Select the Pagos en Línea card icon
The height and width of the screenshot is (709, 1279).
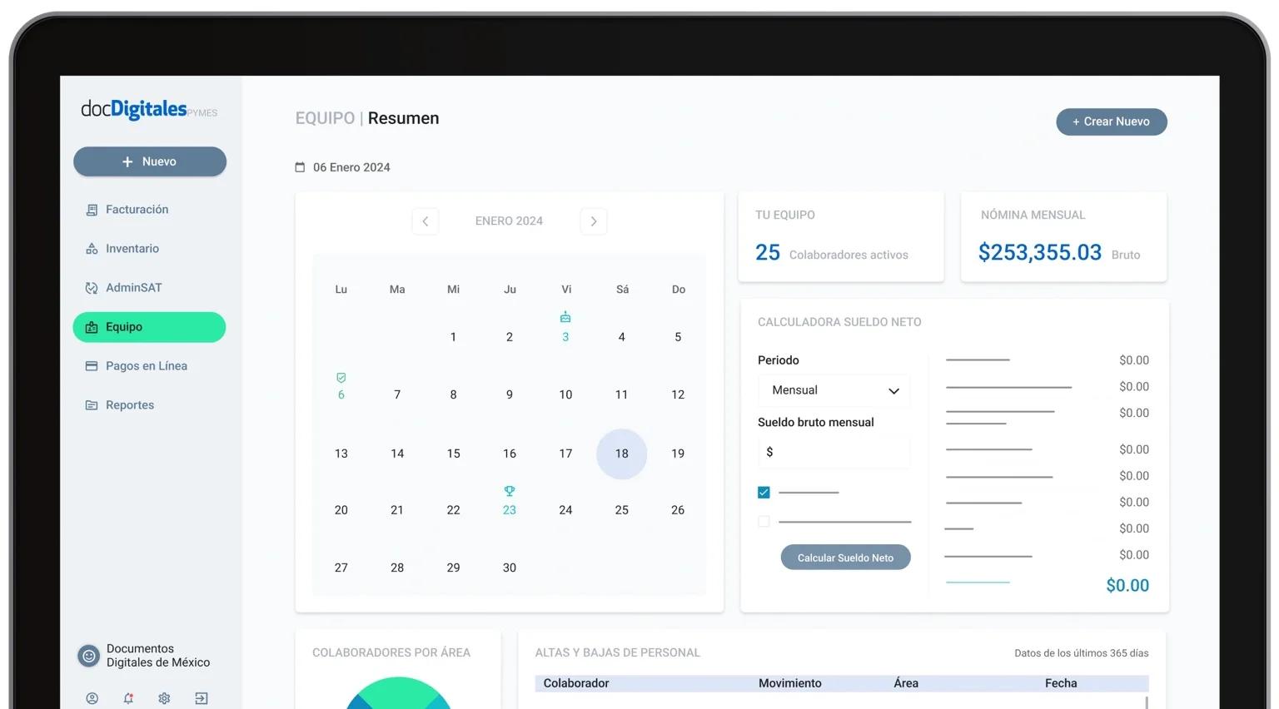(92, 365)
